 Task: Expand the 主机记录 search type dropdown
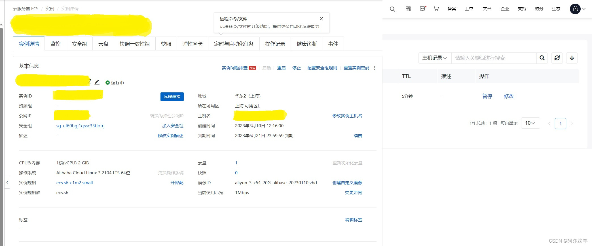435,58
